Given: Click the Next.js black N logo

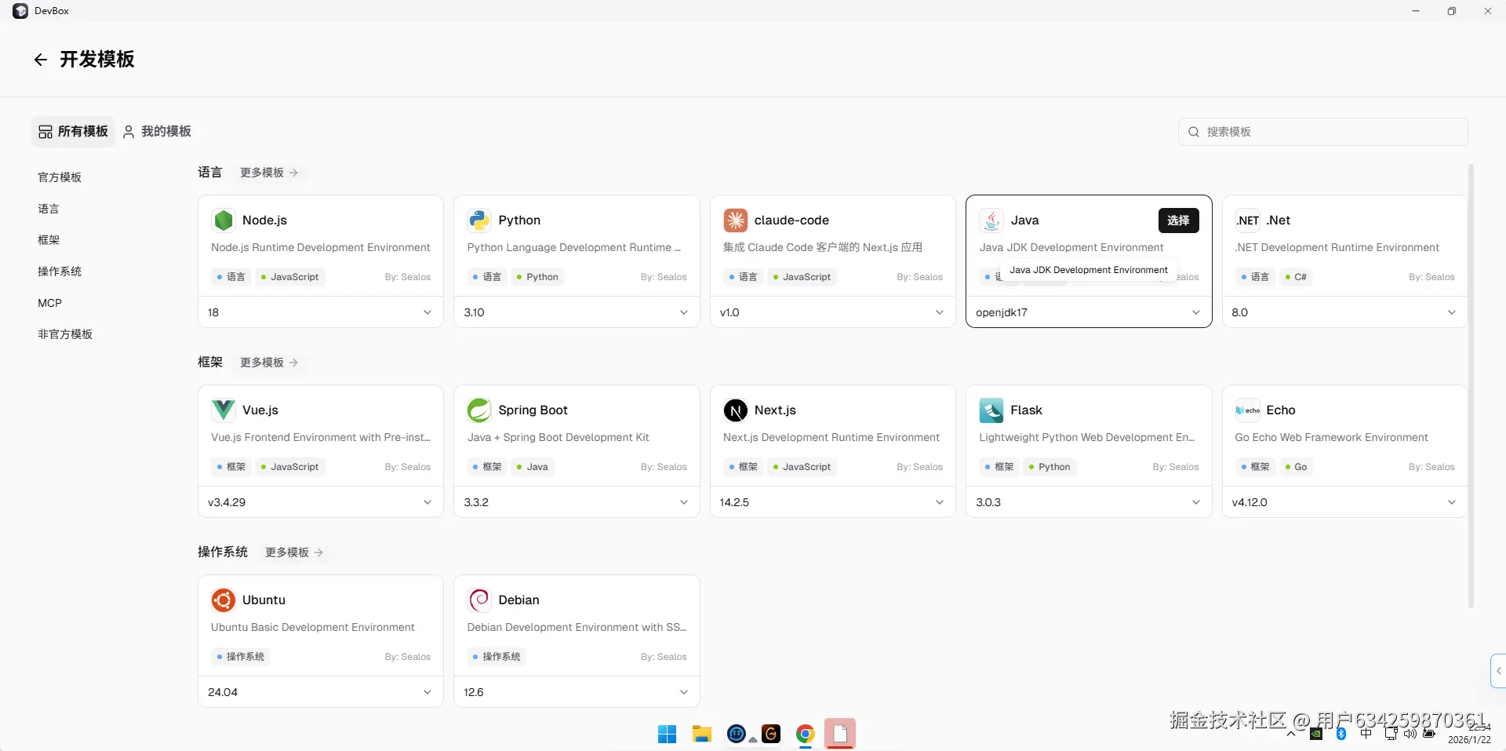Looking at the screenshot, I should (736, 410).
